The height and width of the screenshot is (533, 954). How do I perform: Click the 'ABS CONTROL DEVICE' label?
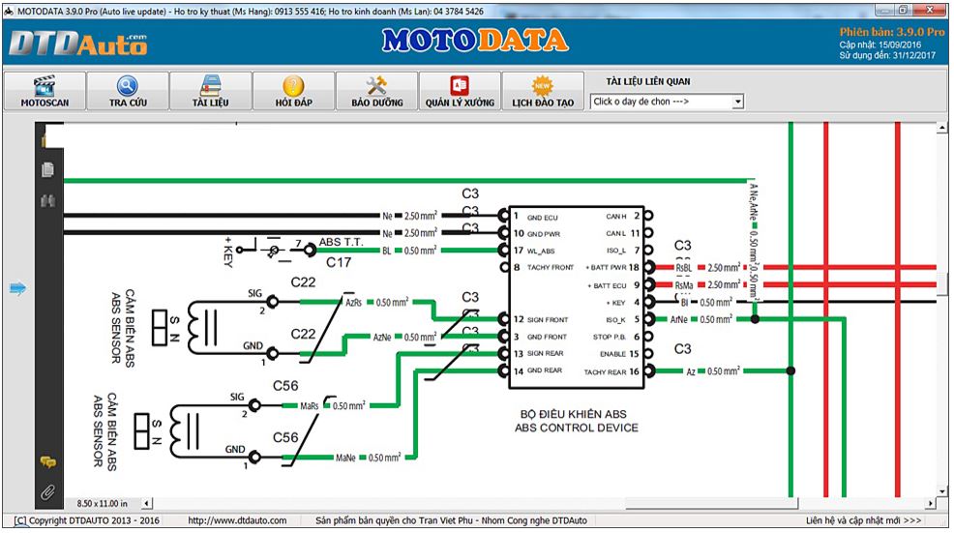click(576, 429)
